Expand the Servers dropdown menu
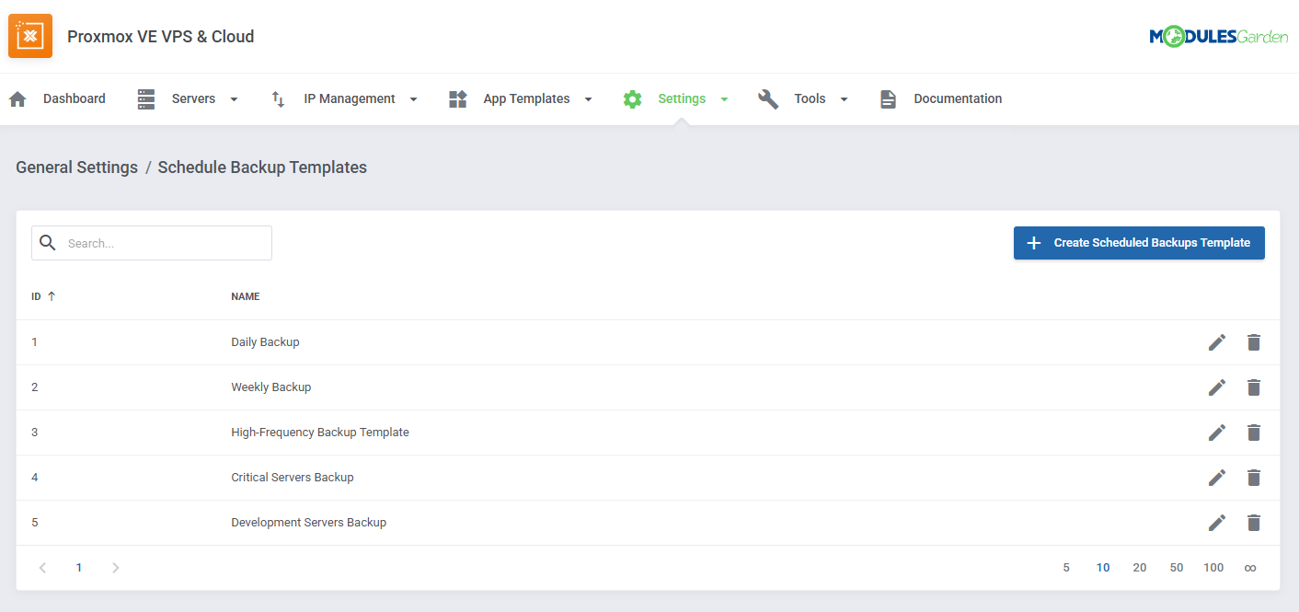 [234, 98]
